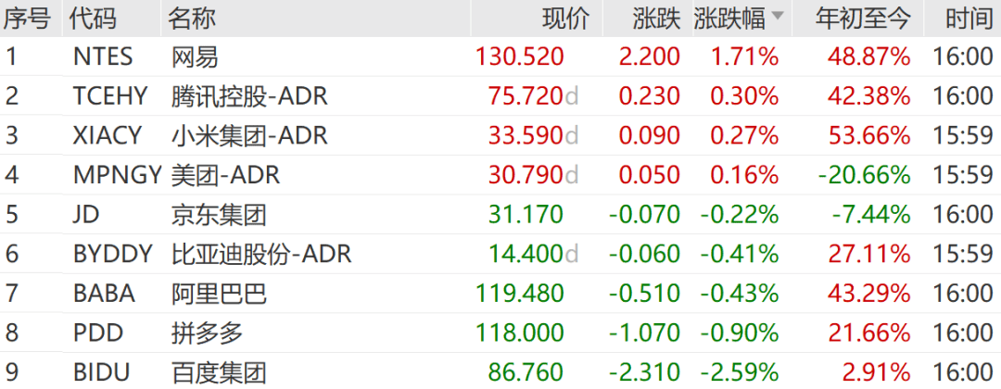Click the 名称 column header
The image size is (1001, 389).
click(192, 19)
